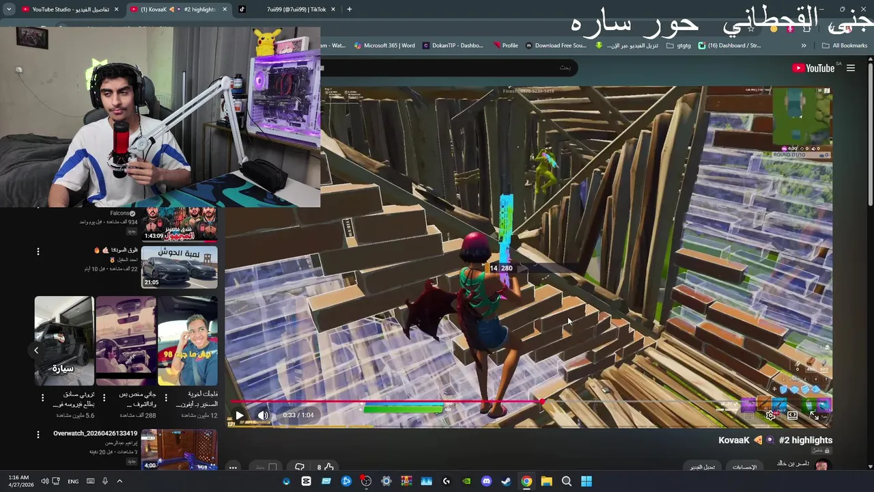
Task: Open video player settings gear
Action: (770, 415)
